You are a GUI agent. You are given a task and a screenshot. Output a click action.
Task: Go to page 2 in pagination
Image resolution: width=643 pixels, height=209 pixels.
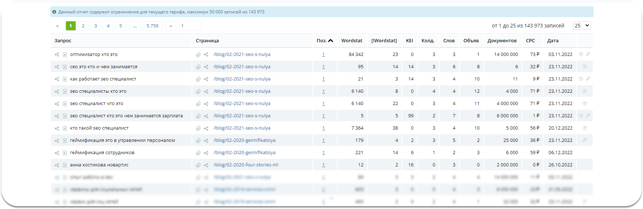[x=83, y=26]
